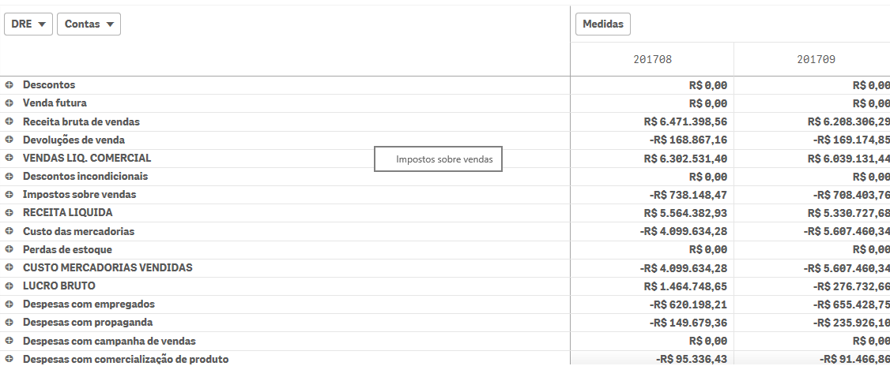Click the Despesas com propaganda label

[88, 322]
